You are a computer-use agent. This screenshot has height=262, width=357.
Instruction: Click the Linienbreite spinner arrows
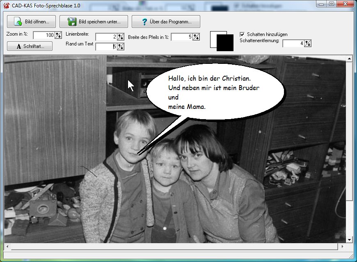[121, 37]
